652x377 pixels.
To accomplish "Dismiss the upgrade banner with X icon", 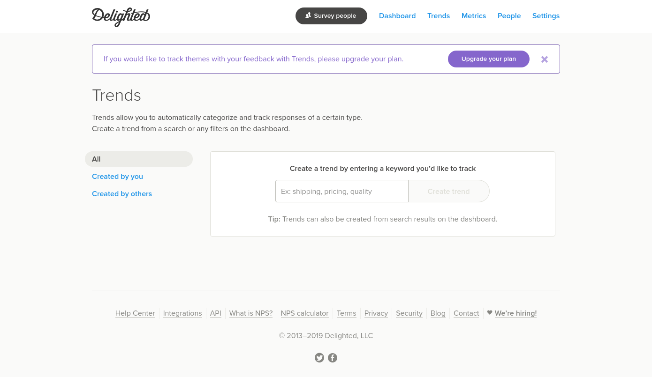I will click(545, 59).
